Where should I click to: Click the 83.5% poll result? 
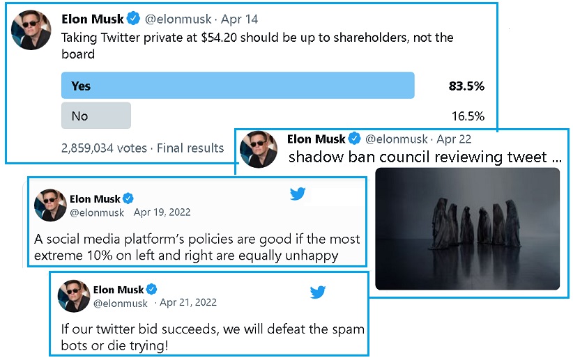[x=466, y=86]
